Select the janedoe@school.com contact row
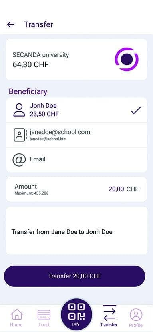 click(77, 135)
